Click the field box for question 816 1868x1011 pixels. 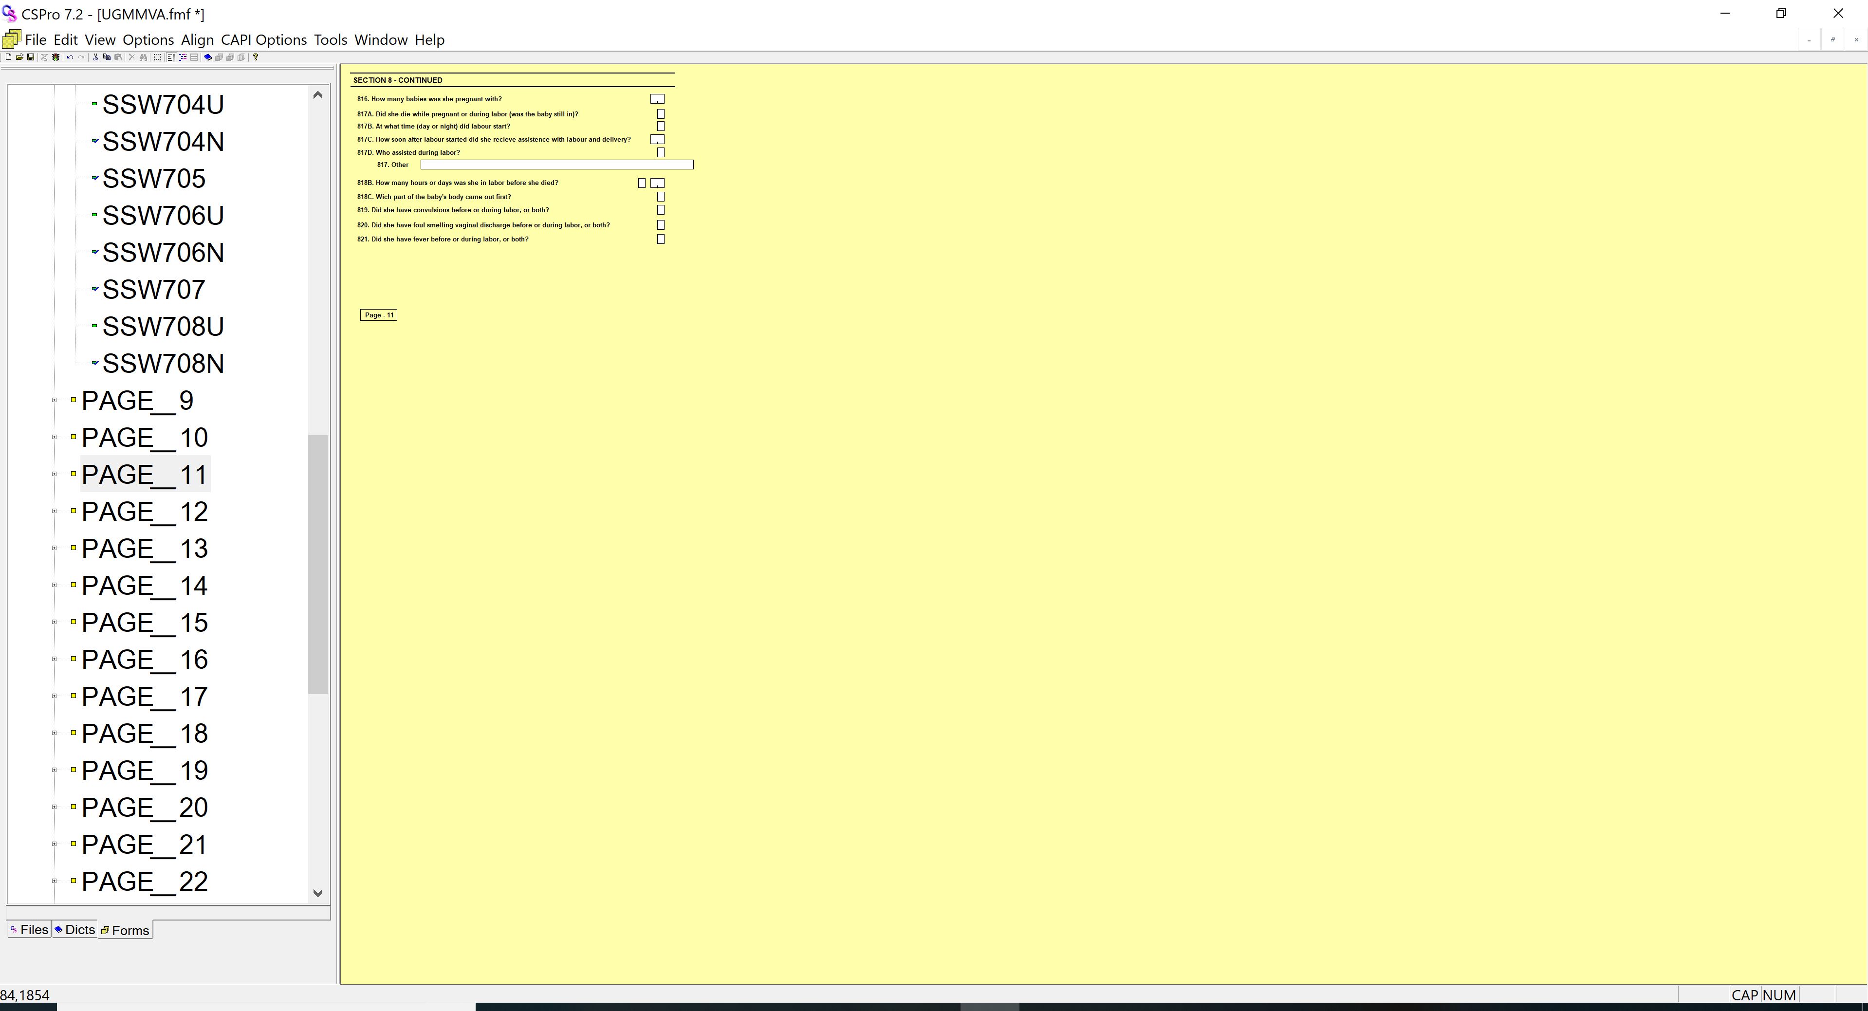658,99
